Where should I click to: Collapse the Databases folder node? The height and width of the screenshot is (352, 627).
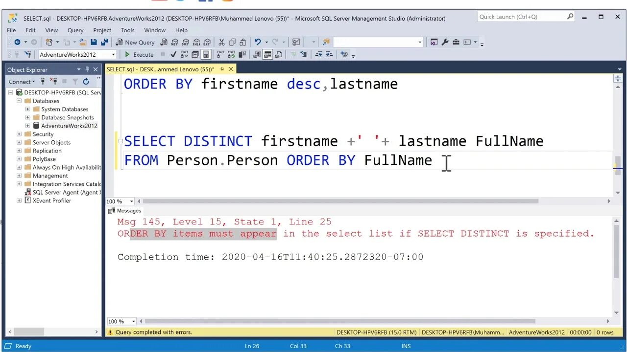click(19, 101)
